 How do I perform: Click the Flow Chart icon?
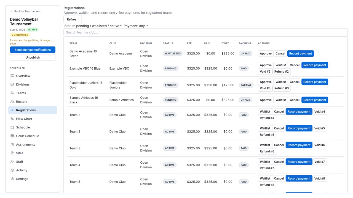point(12,119)
